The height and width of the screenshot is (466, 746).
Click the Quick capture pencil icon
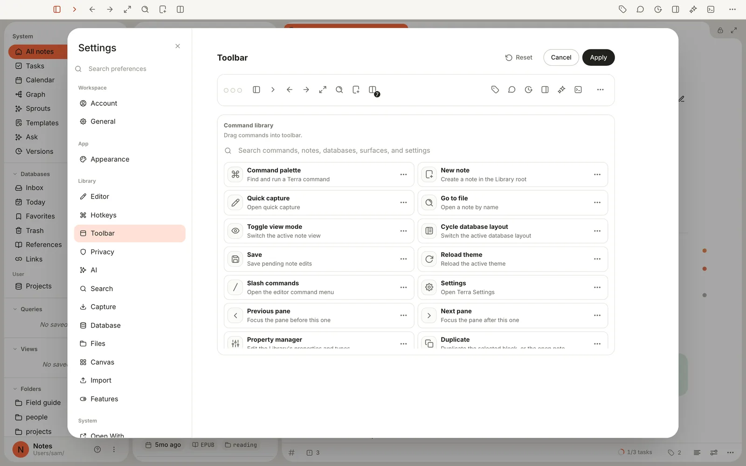click(235, 203)
